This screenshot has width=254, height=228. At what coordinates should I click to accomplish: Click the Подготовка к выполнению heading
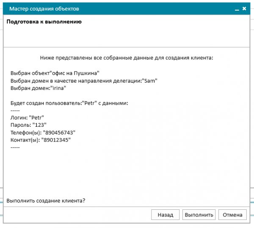point(44,22)
